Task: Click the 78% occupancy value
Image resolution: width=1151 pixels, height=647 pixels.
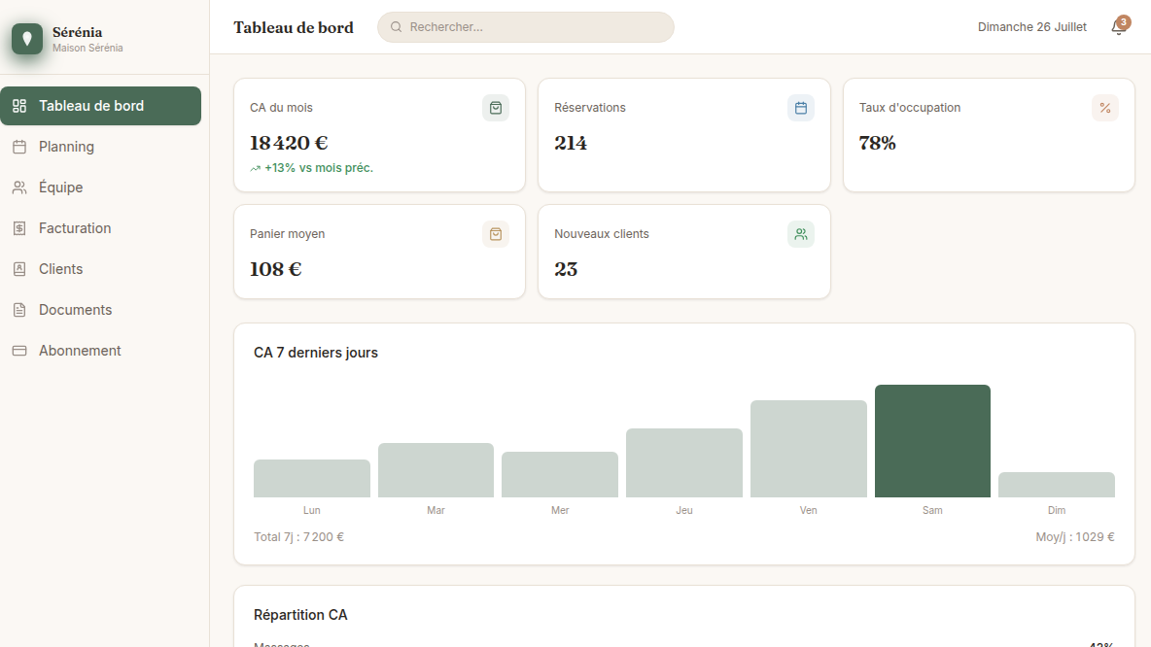Action: pyautogui.click(x=877, y=142)
